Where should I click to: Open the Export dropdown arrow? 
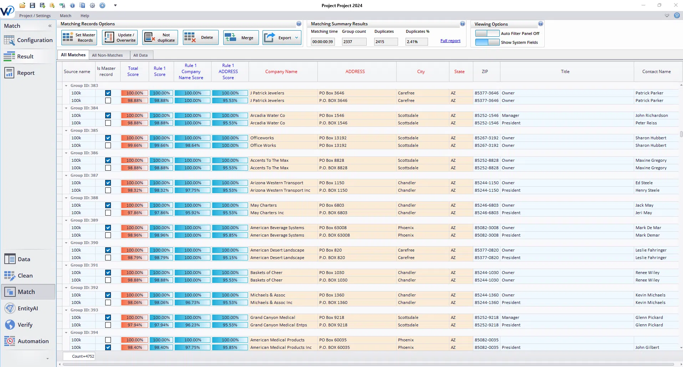(x=296, y=37)
